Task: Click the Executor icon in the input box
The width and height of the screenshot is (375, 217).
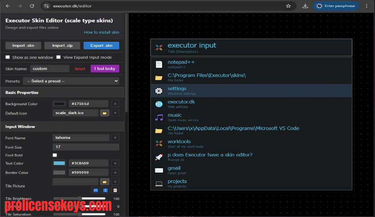Action: click(x=159, y=48)
